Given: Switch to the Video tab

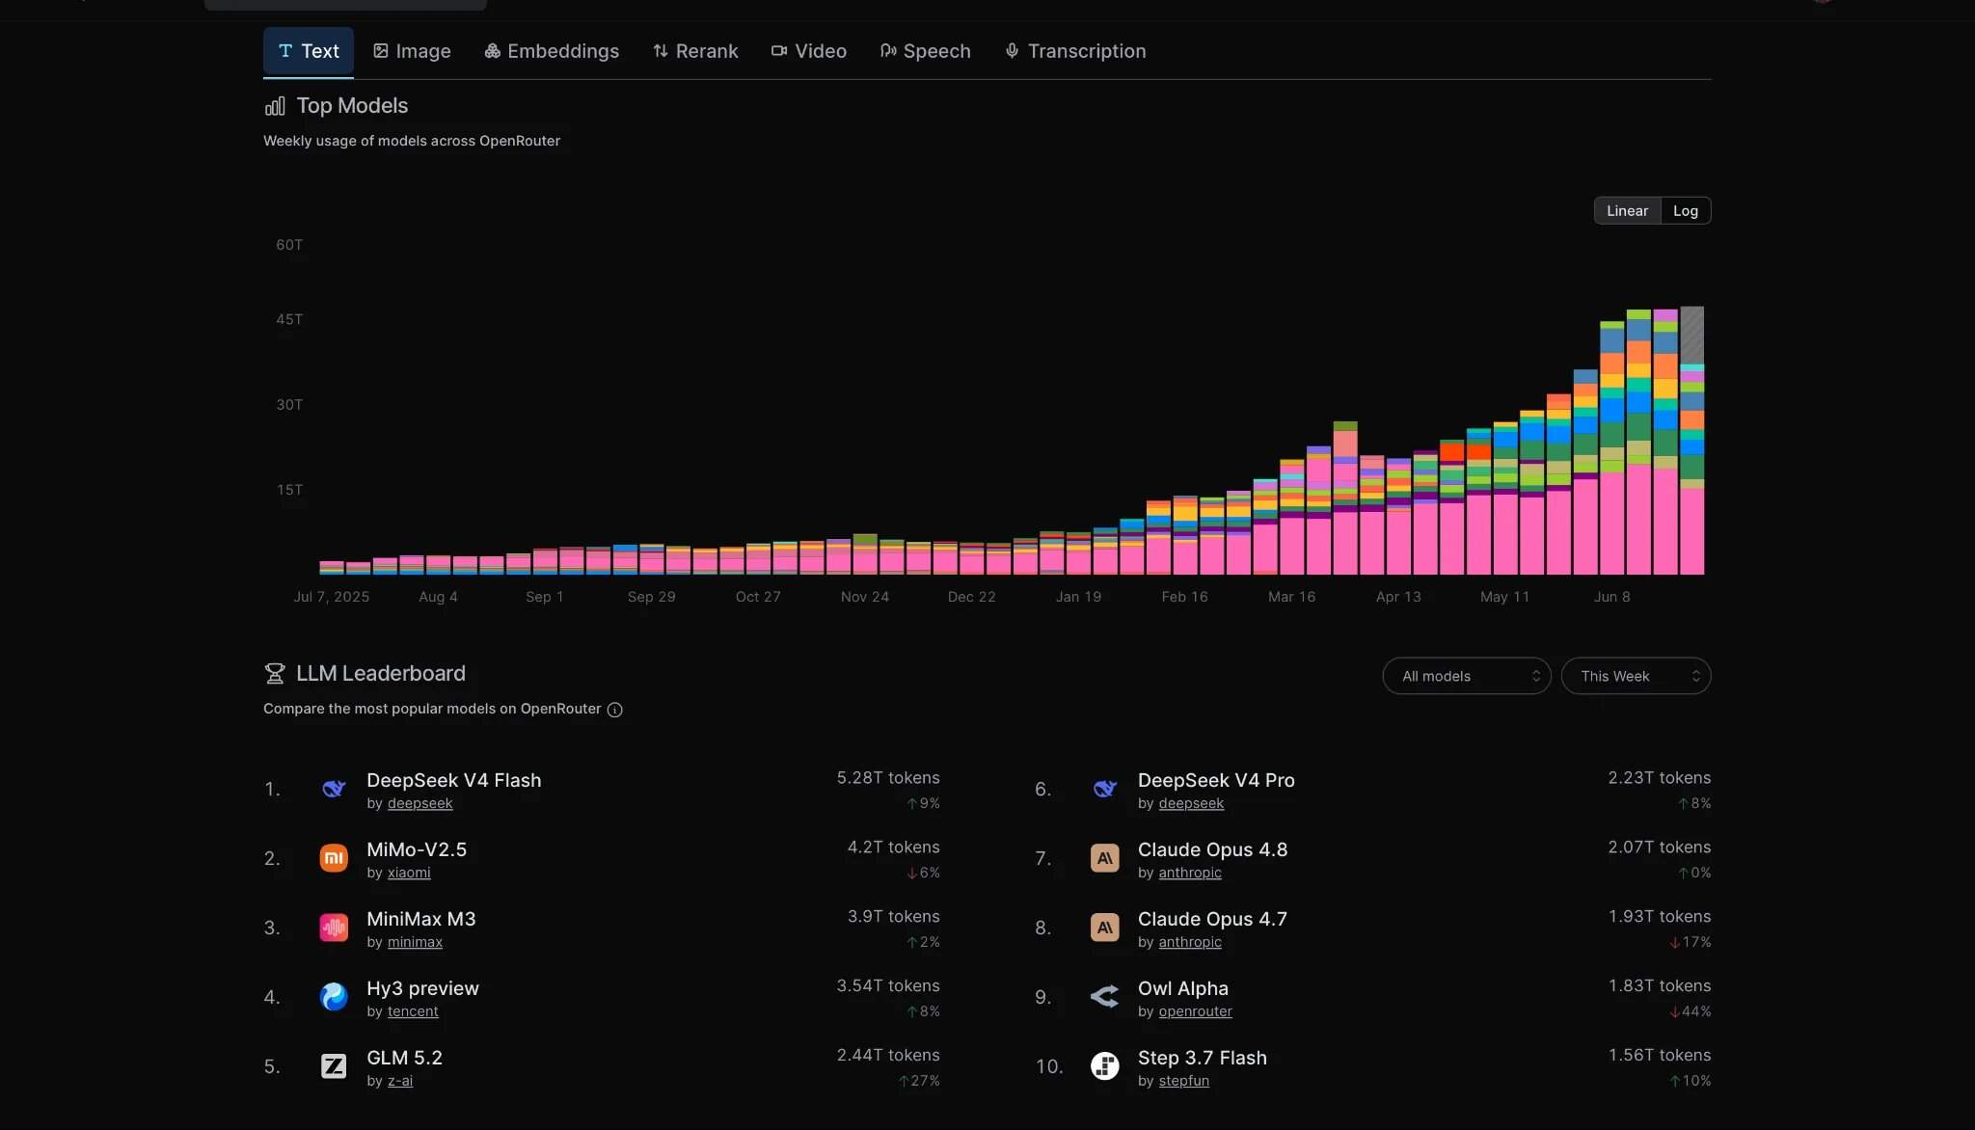Looking at the screenshot, I should 809,51.
